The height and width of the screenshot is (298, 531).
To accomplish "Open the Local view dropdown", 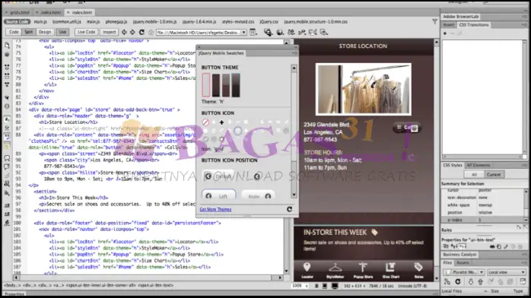I will coord(507,272).
